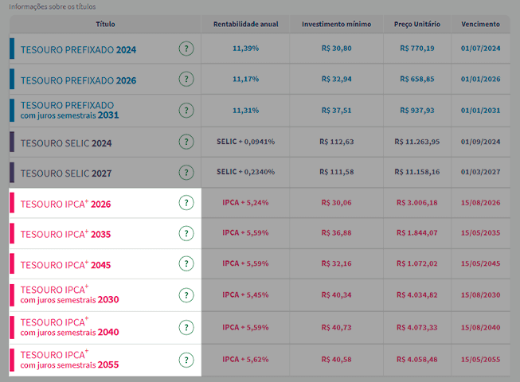Click help icon for IPCA+ juros semestrais 2030
520x382 pixels.
(186, 295)
